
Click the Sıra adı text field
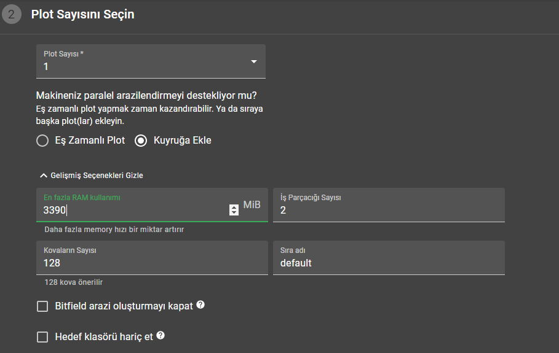pos(389,263)
